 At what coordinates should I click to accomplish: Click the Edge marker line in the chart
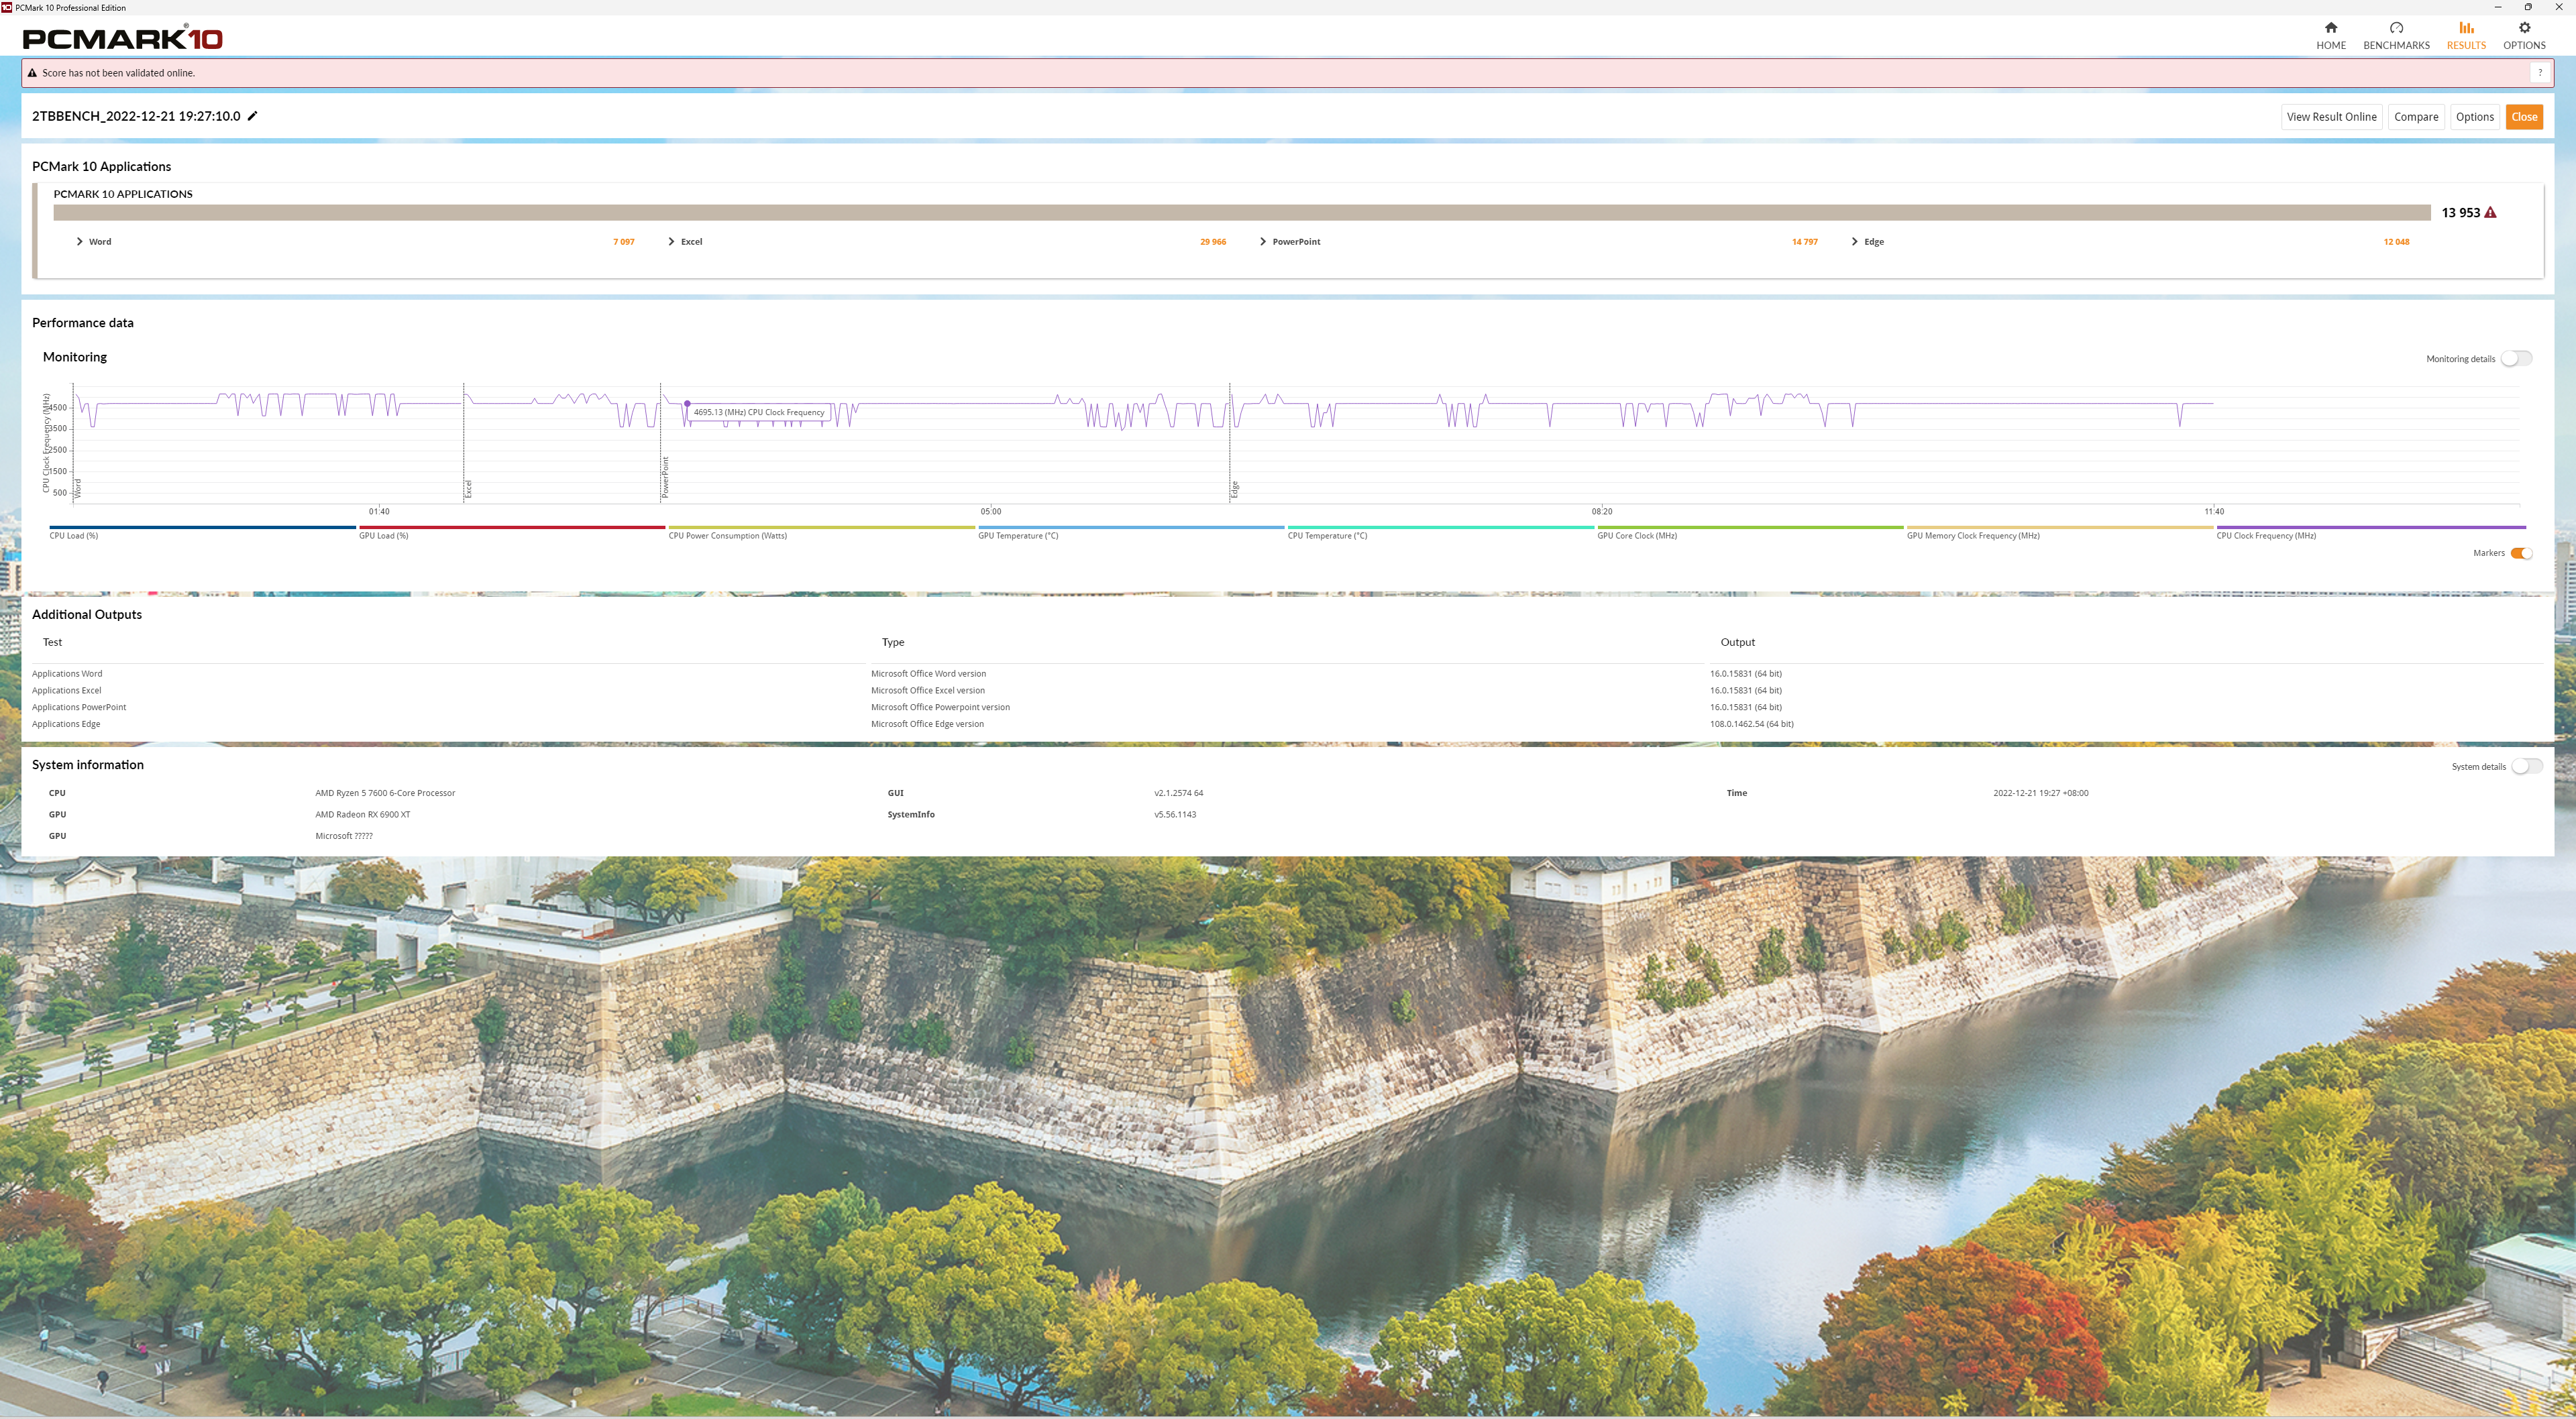click(x=1230, y=442)
